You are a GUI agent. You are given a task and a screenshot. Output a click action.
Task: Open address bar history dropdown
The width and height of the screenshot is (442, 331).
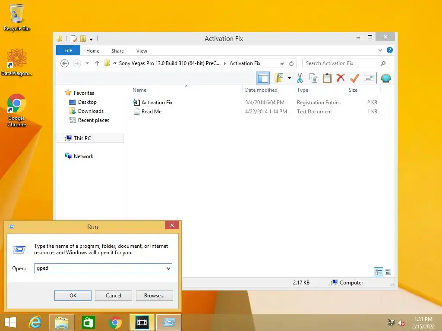click(282, 64)
